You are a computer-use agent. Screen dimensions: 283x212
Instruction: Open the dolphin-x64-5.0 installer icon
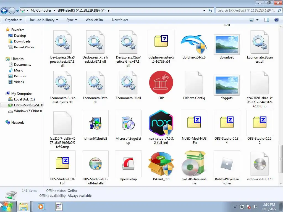(194, 45)
